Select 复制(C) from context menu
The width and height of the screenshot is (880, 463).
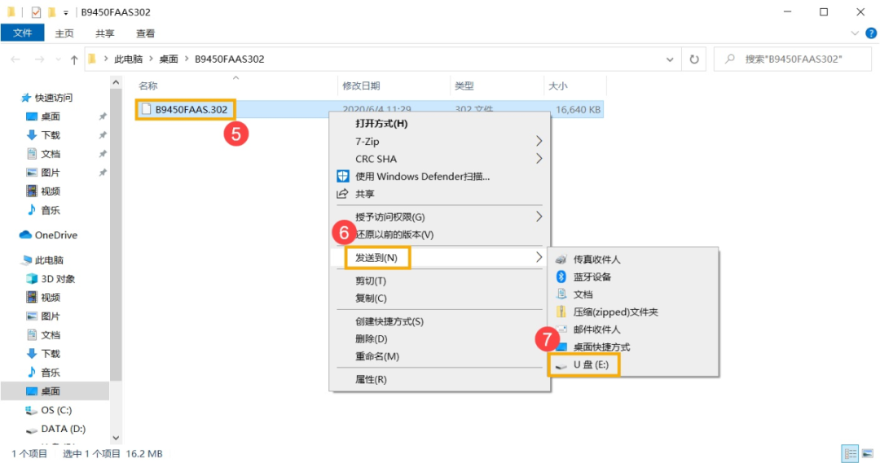point(371,298)
